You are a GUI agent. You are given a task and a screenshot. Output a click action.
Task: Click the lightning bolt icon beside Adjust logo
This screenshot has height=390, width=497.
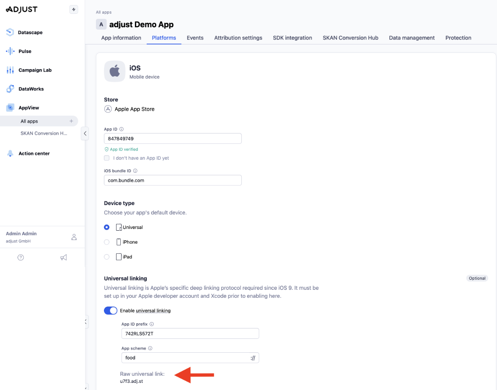tap(74, 10)
